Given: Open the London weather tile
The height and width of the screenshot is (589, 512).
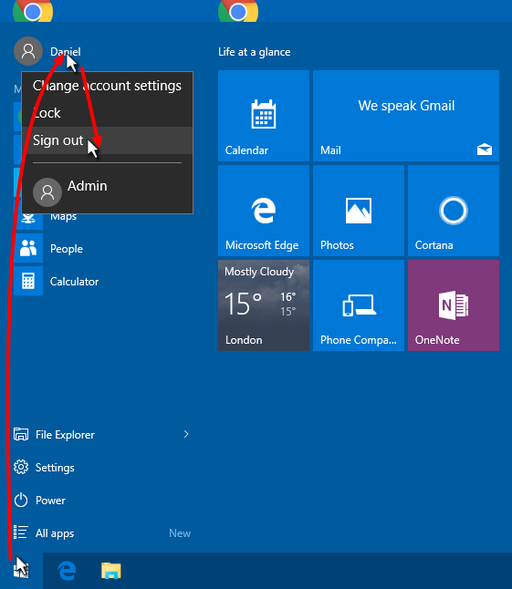Looking at the screenshot, I should click(x=264, y=305).
